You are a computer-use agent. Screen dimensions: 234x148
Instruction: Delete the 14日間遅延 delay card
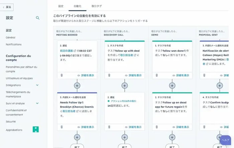[109, 127]
